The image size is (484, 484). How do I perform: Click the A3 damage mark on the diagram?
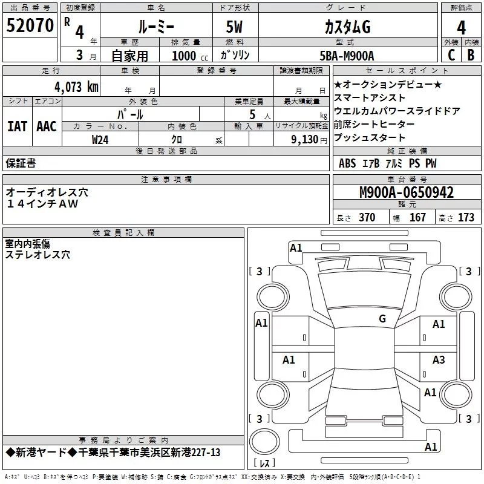(x=439, y=359)
